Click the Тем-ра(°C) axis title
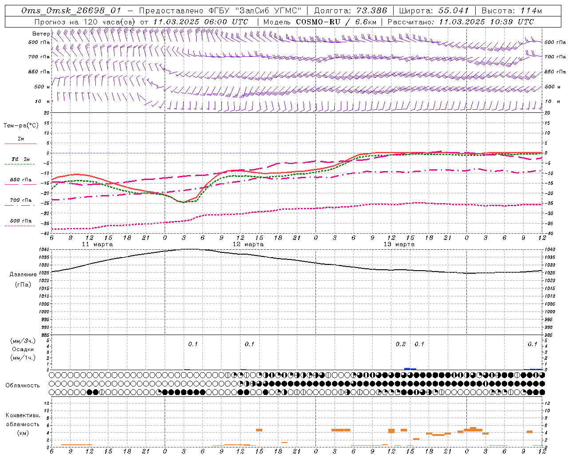 point(21,125)
